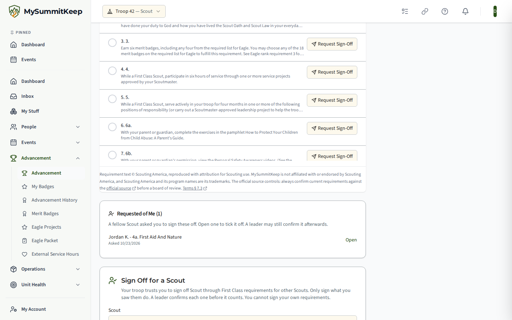Open Inbox from sidebar
Viewport: 512px width, 320px height.
(46, 96)
